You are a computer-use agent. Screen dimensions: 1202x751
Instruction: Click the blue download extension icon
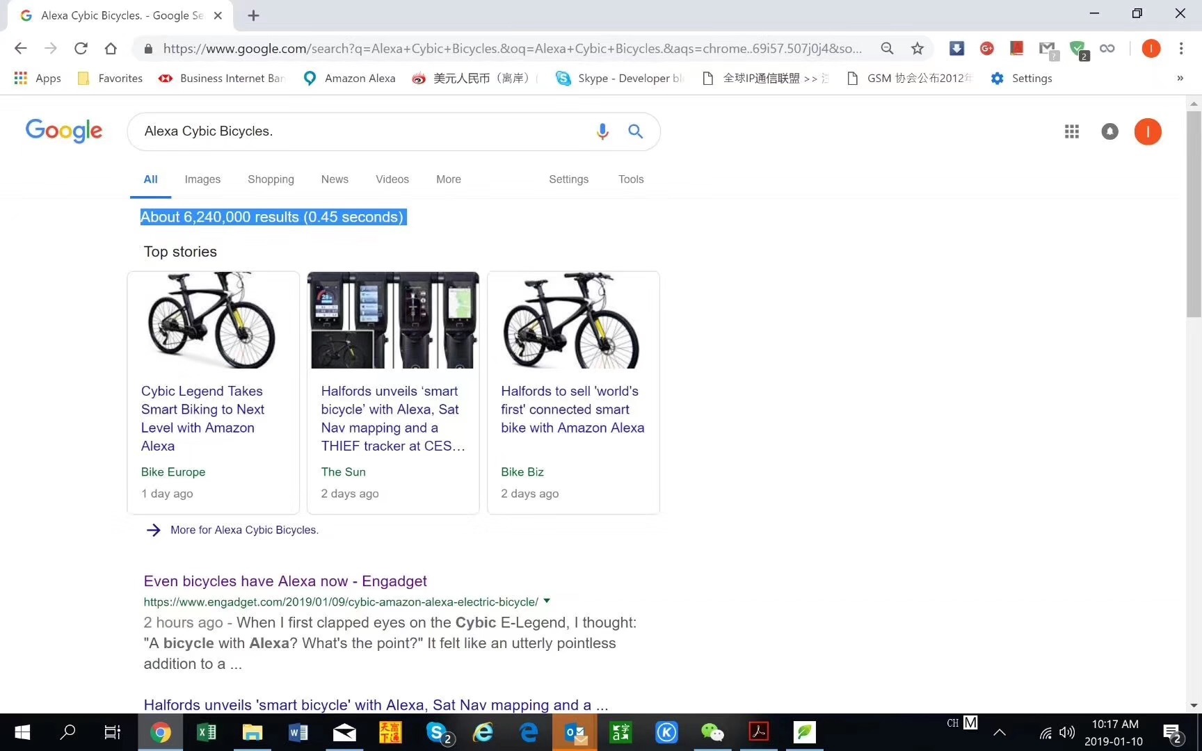[x=956, y=48]
